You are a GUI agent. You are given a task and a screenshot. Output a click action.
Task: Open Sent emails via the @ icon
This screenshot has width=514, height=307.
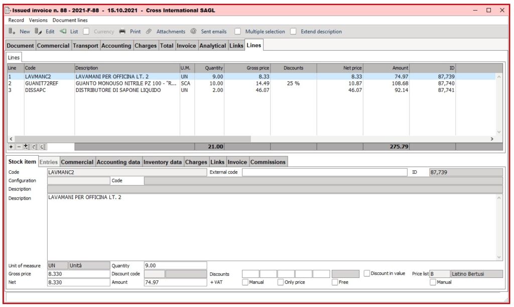(193, 31)
